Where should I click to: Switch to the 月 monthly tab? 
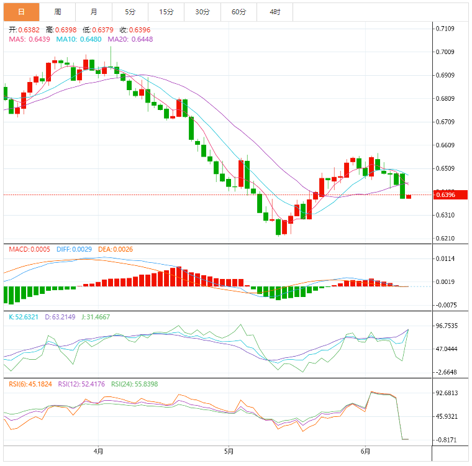tap(94, 12)
